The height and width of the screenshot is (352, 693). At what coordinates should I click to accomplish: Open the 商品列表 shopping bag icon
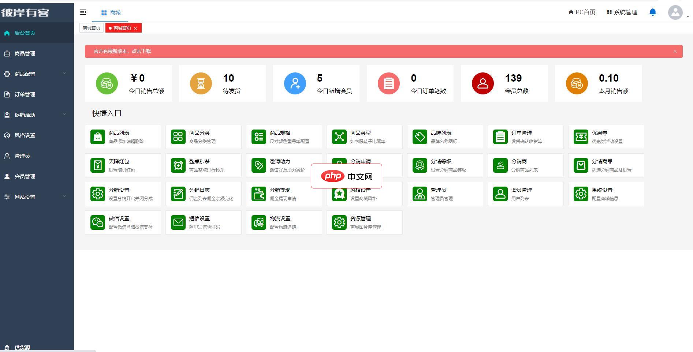[98, 137]
